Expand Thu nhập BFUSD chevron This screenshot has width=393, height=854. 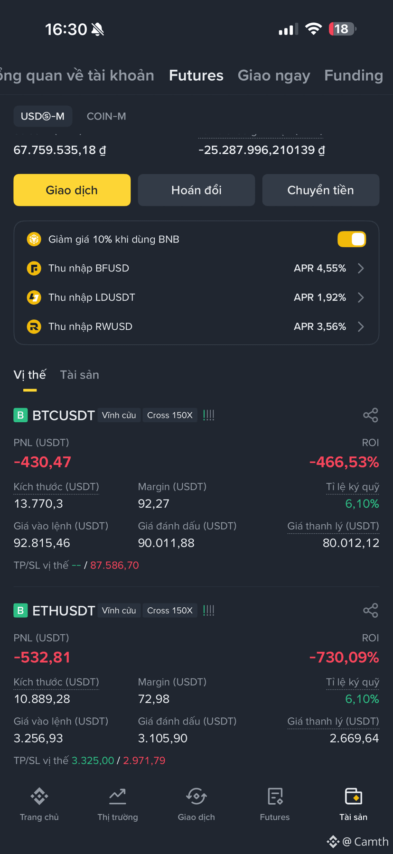[x=361, y=269]
